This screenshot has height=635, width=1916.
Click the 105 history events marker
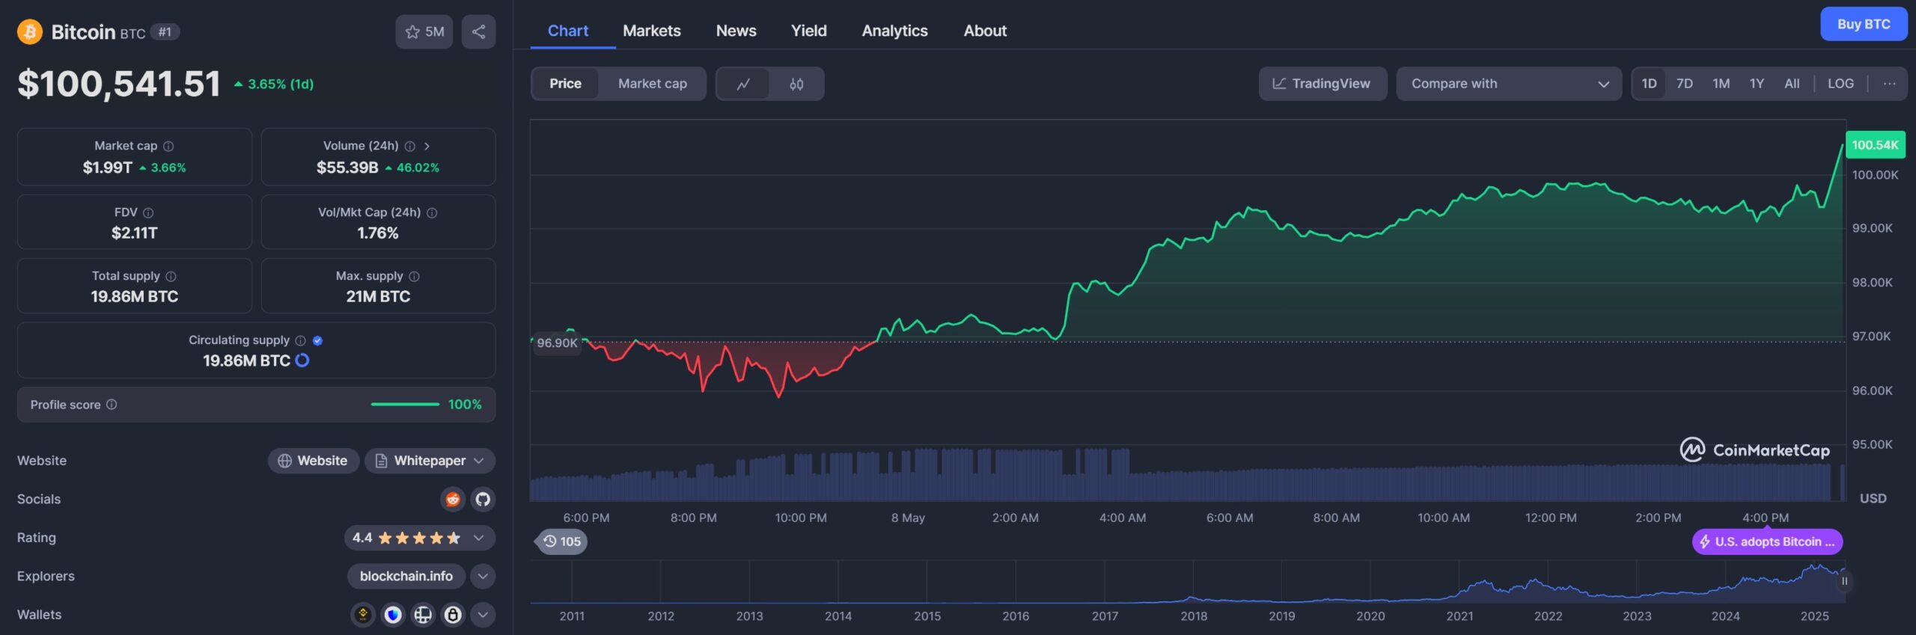click(562, 542)
